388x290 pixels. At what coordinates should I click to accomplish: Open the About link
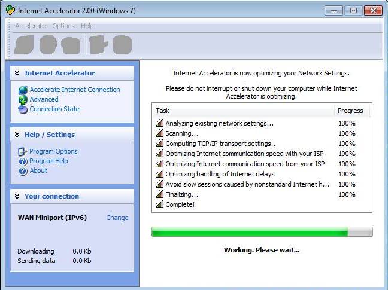pyautogui.click(x=38, y=170)
